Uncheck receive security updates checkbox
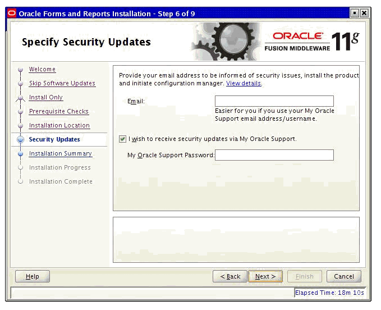 122,139
